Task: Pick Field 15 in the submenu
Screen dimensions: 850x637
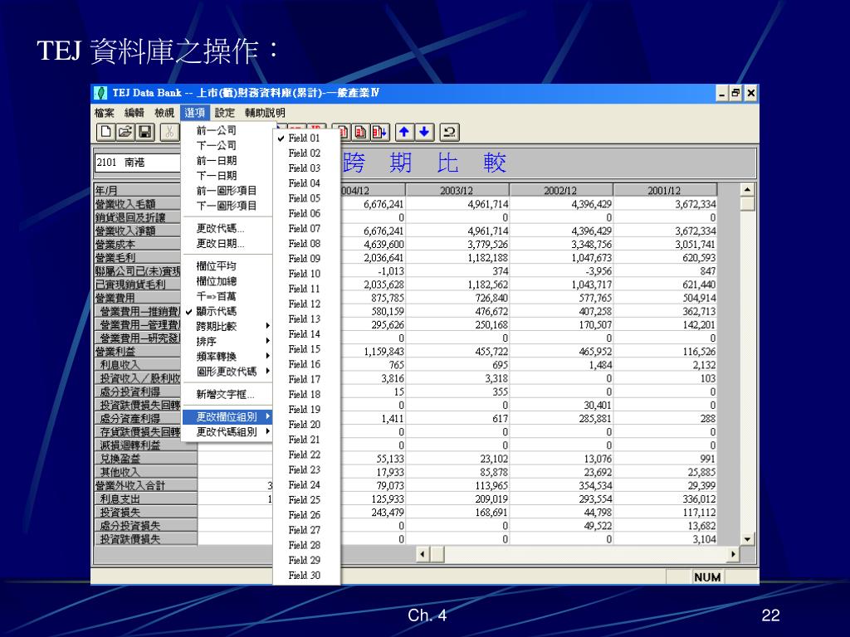Action: click(306, 349)
